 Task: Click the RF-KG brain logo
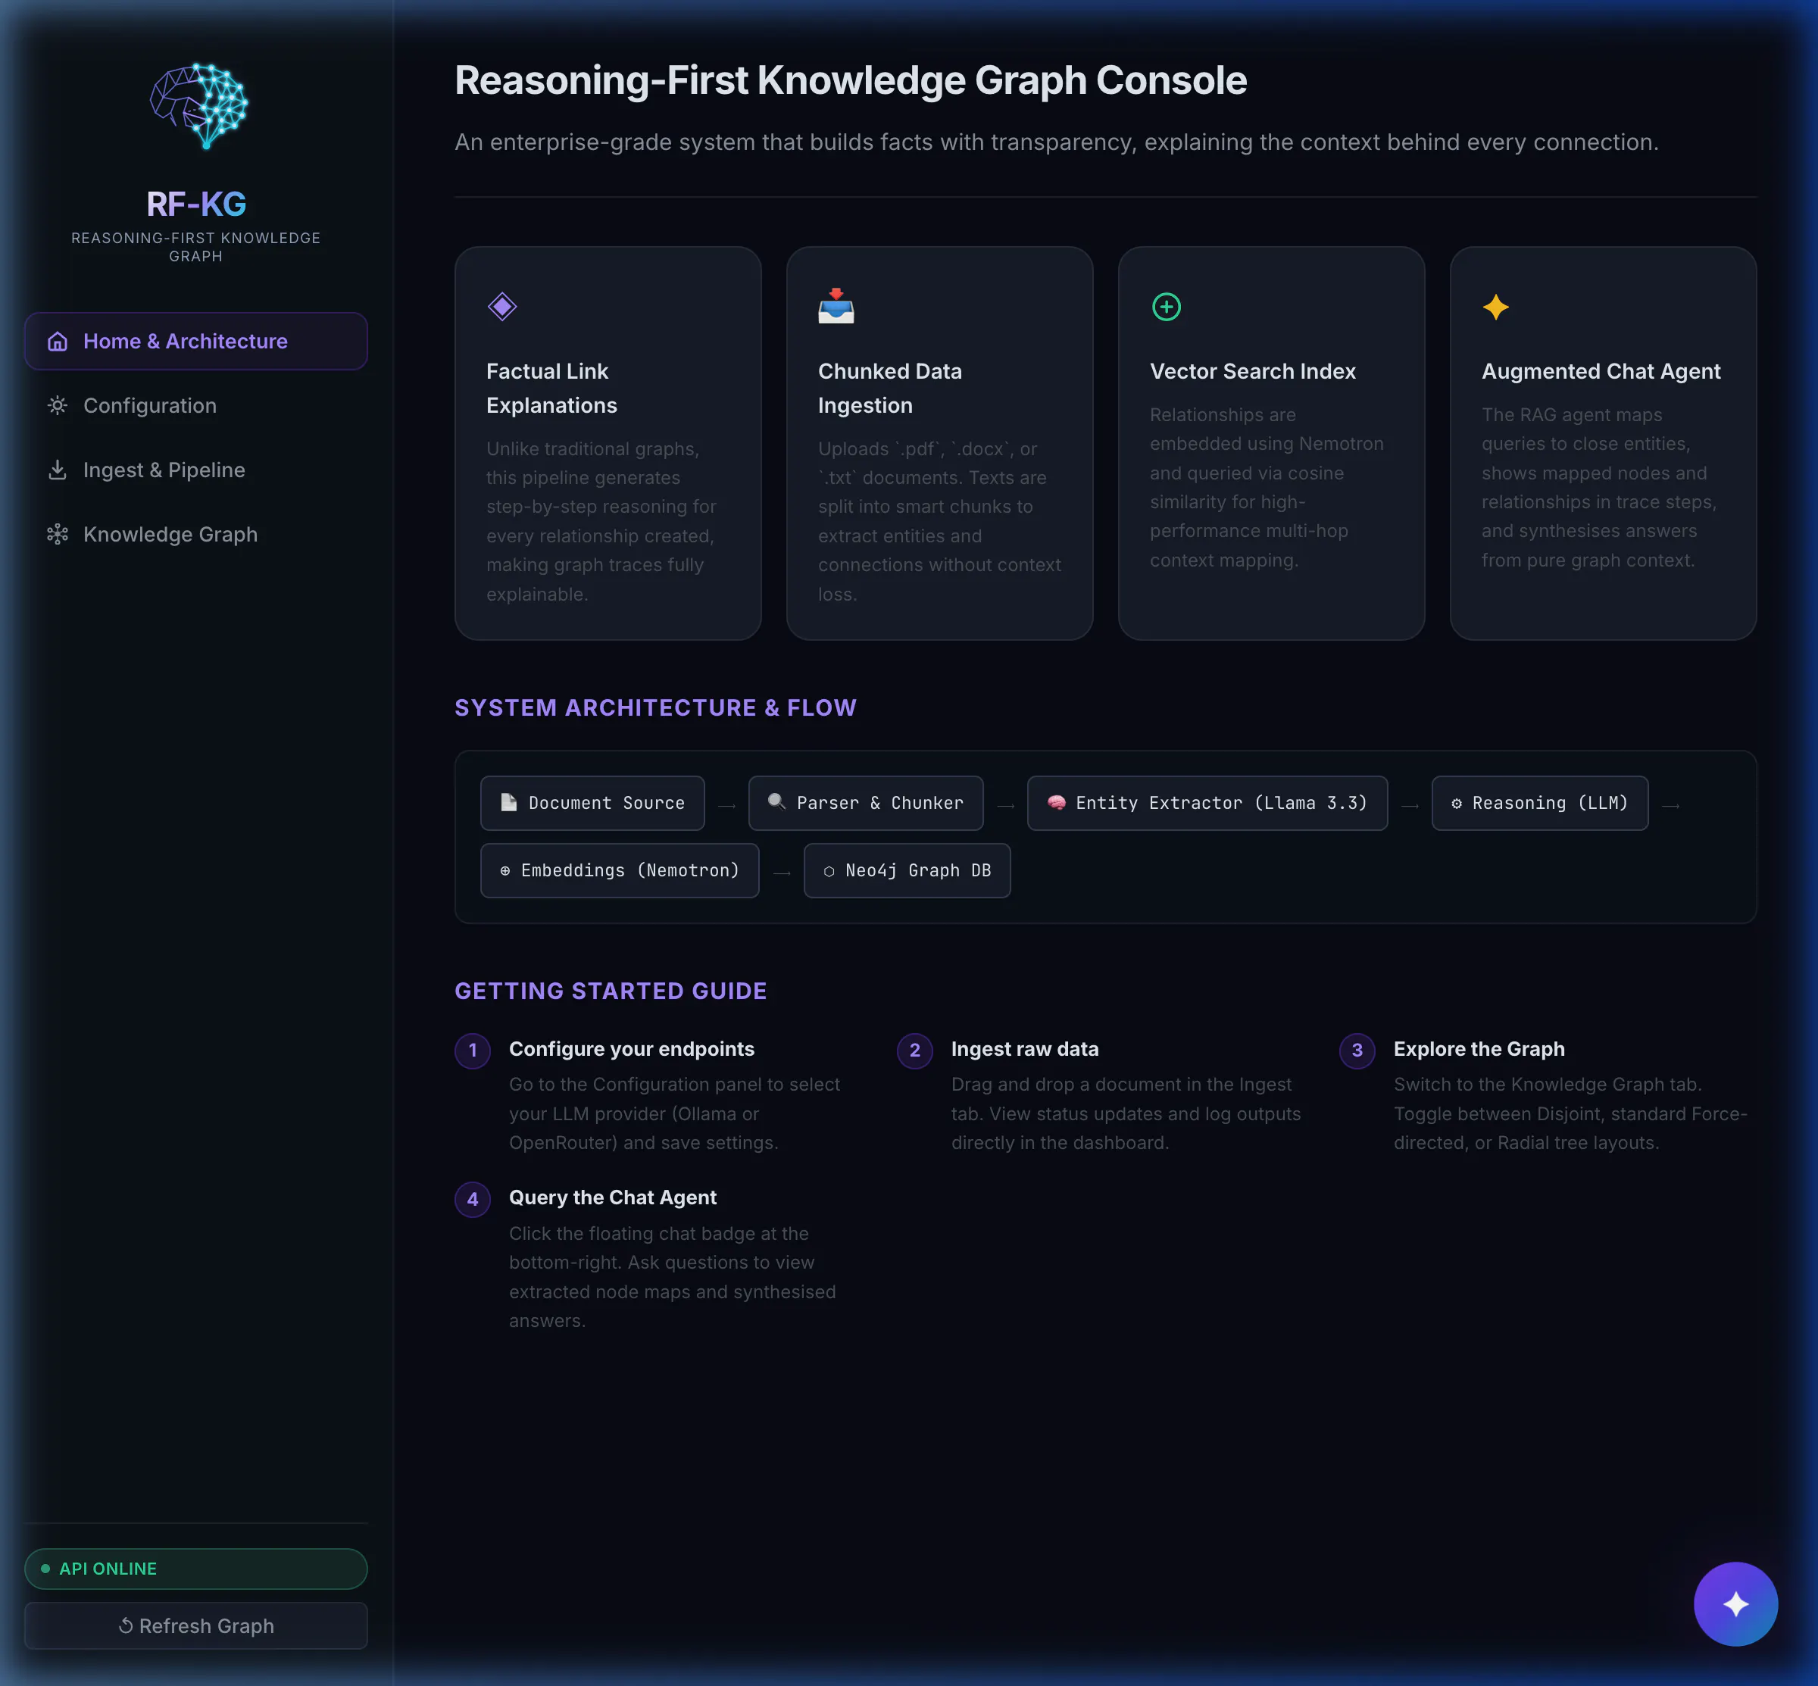point(198,106)
